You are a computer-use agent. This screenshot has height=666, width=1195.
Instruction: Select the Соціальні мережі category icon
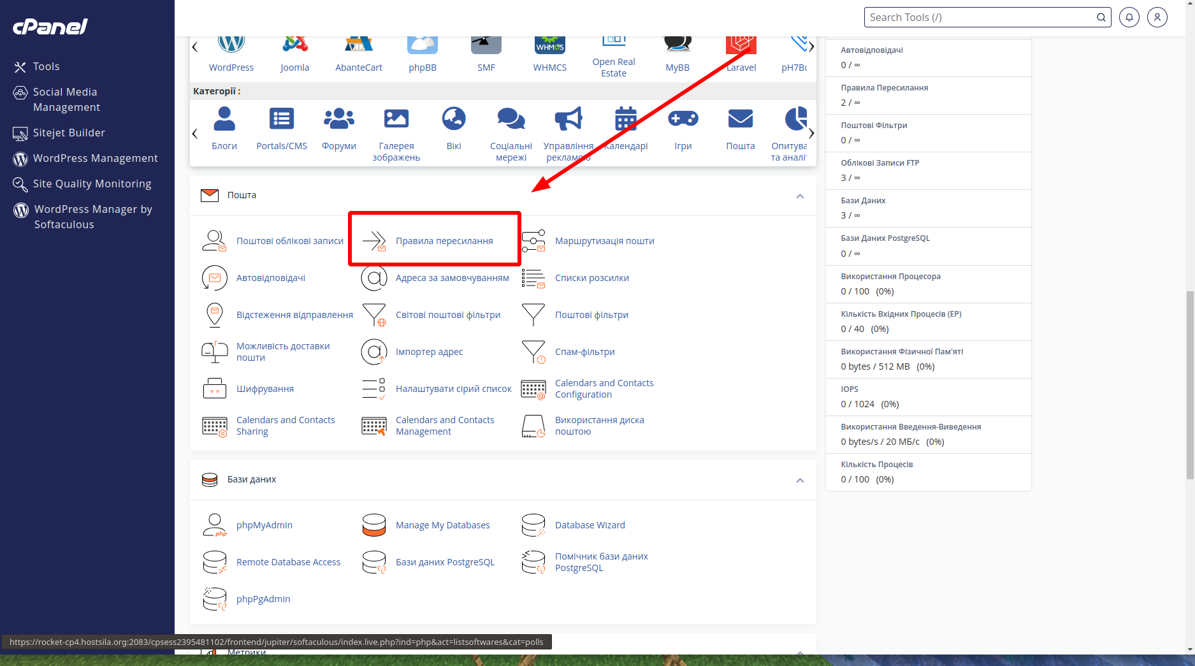pyautogui.click(x=511, y=119)
